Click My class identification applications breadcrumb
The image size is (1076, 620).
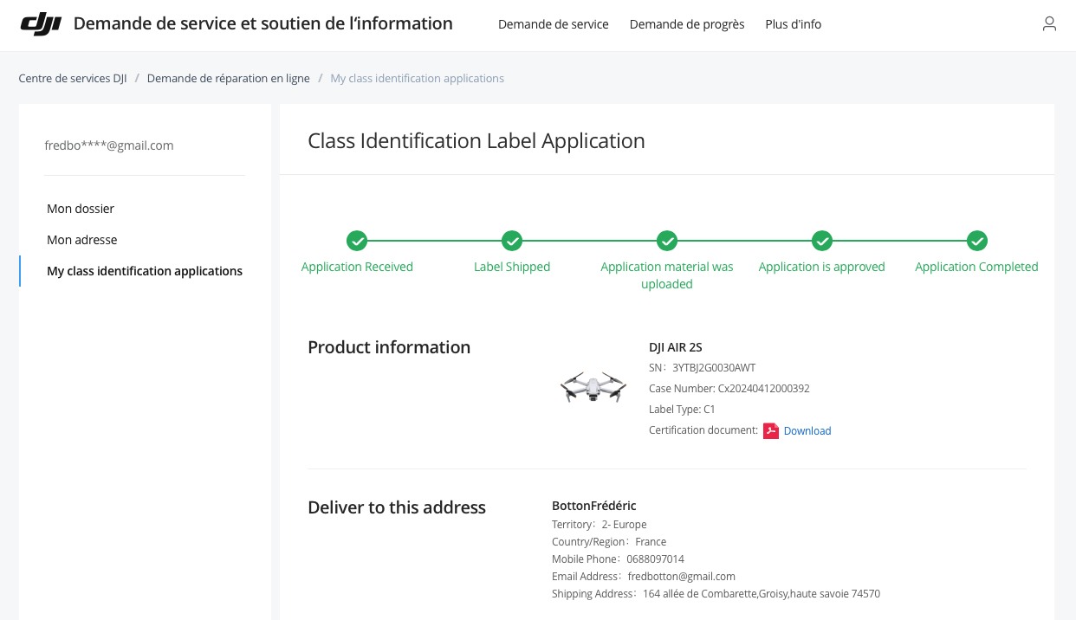pyautogui.click(x=418, y=78)
